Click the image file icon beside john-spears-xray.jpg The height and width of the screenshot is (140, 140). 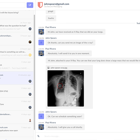point(48,68)
